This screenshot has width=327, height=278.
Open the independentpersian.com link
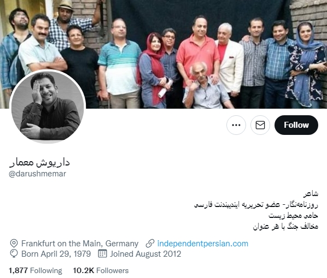click(203, 244)
